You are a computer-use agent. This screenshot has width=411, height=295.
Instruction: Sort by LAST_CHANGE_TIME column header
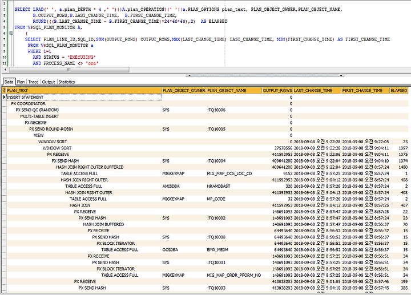click(317, 90)
